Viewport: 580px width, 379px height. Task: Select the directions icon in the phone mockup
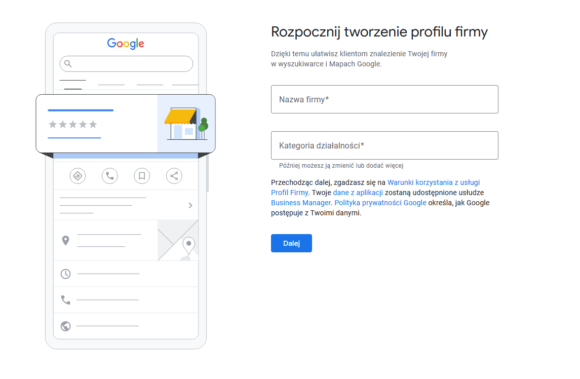(x=78, y=176)
